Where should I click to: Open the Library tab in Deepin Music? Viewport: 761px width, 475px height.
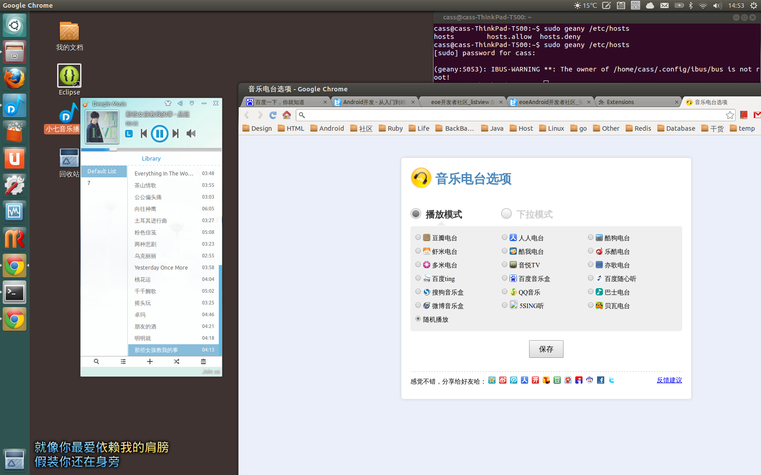click(151, 158)
